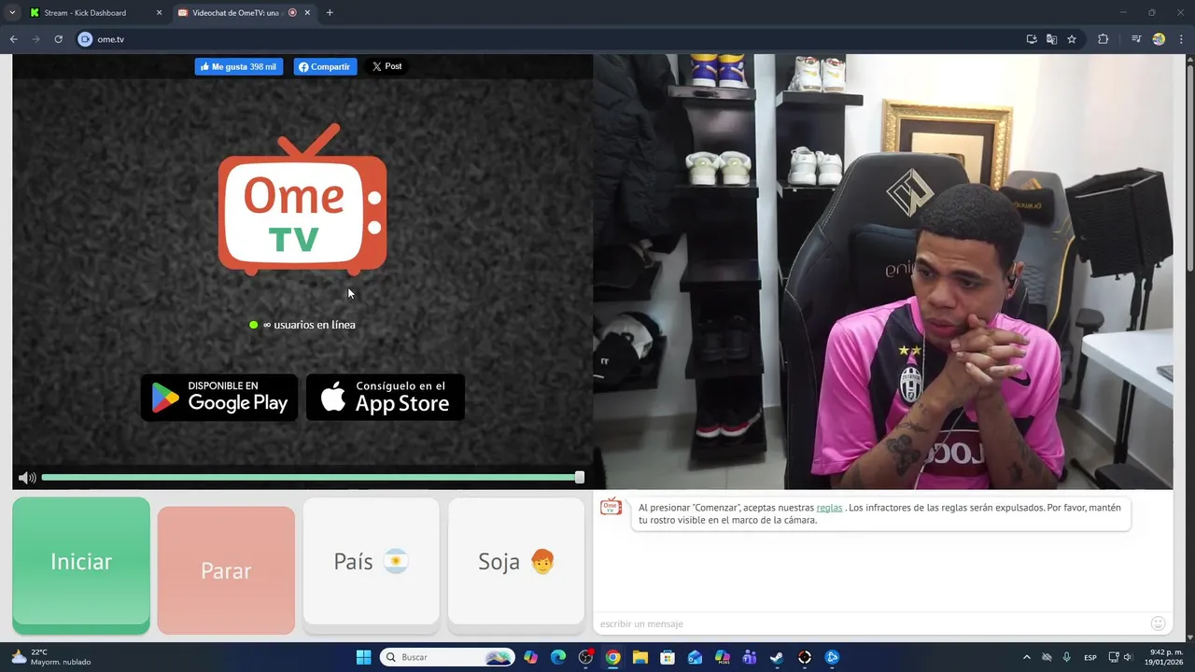The width and height of the screenshot is (1195, 672).
Task: Open a new browser tab
Action: point(330,13)
